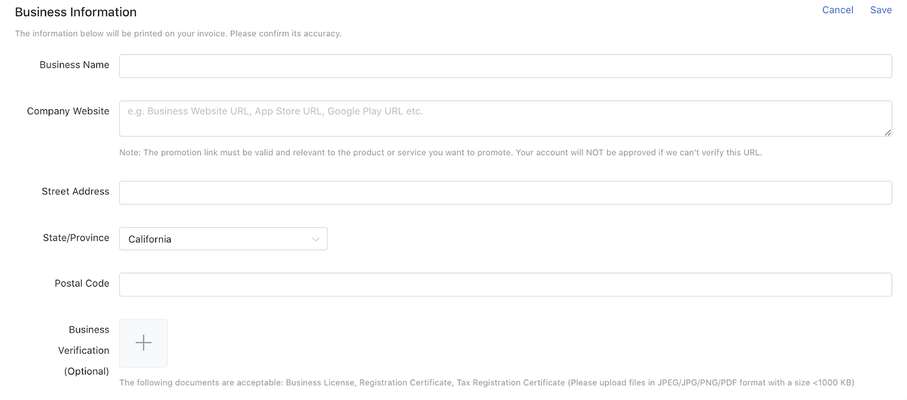Click into the Company Website text area
Screen dimensions: 907x400
tap(505, 118)
